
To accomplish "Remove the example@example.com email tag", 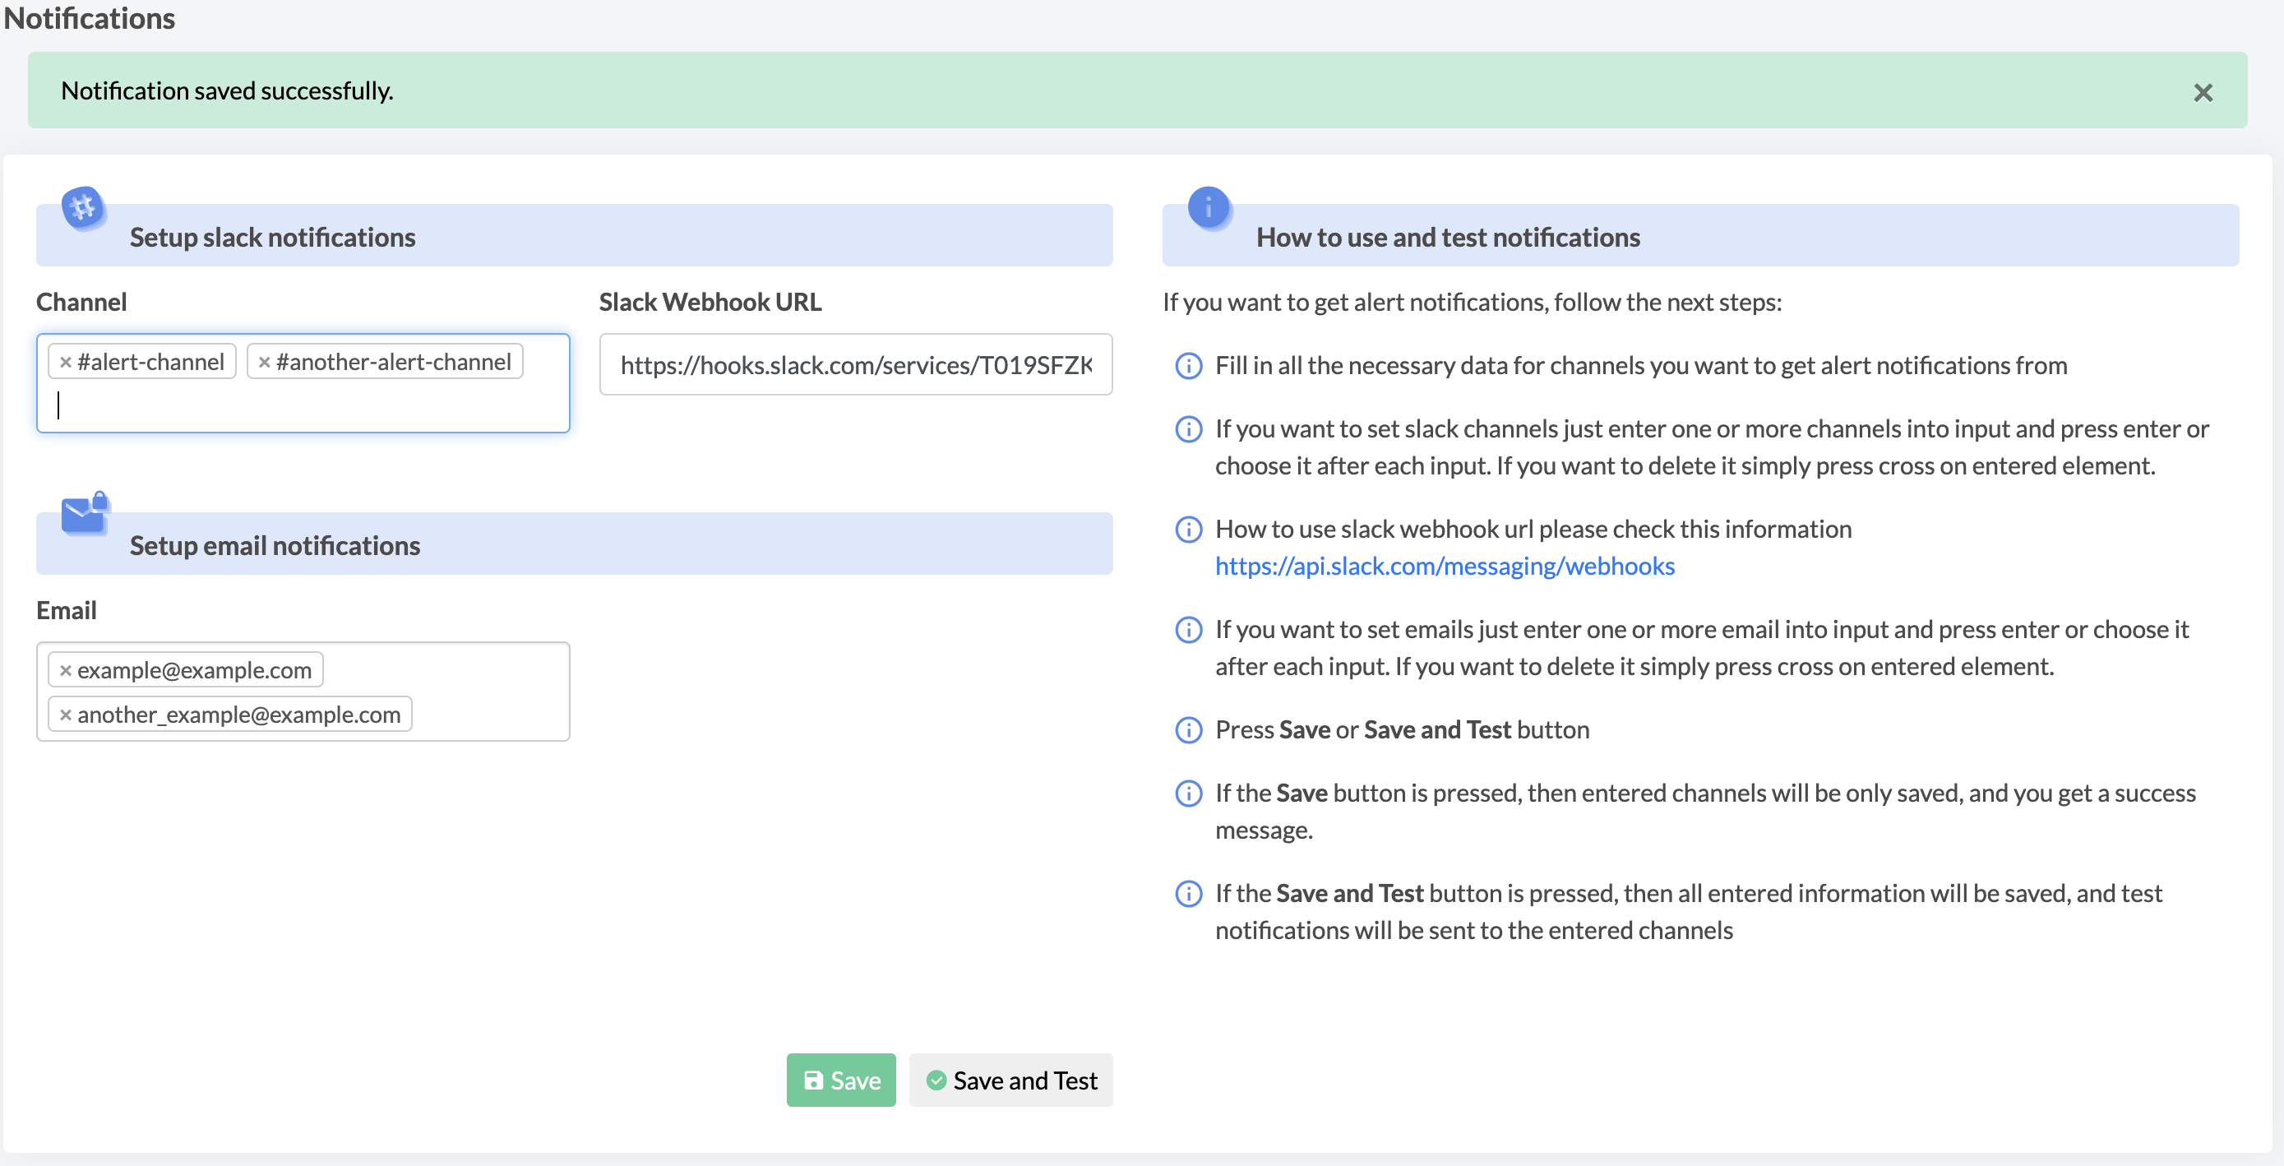I will click(x=66, y=670).
